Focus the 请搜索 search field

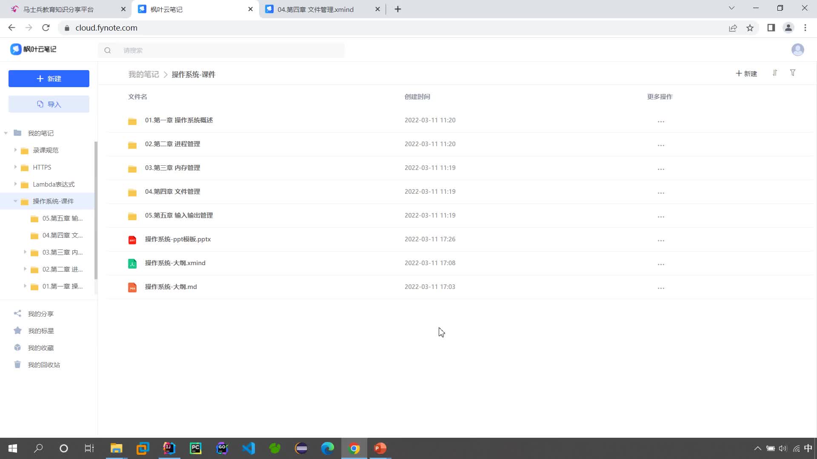coord(221,50)
